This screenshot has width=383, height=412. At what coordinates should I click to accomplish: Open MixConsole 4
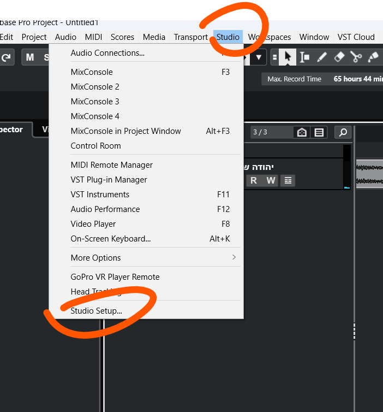146,116
